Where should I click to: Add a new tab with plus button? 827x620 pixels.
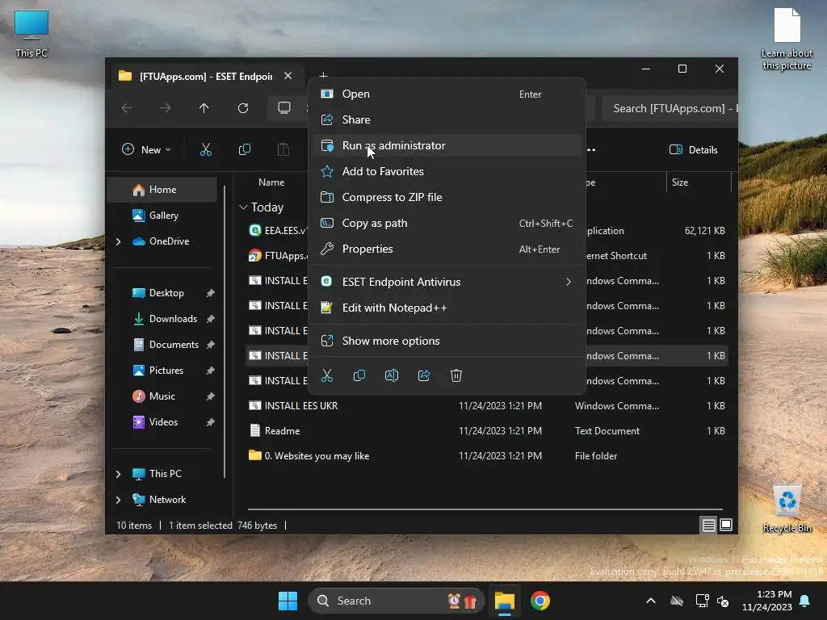323,75
